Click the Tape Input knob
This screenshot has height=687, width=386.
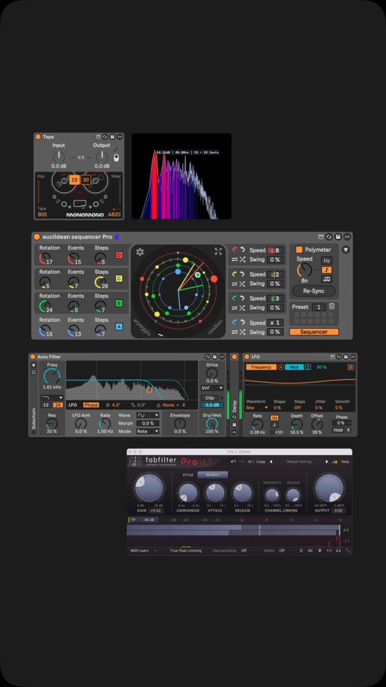coord(59,157)
